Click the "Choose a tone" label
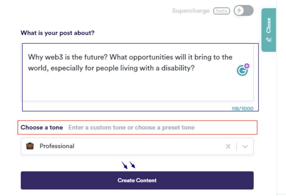The image size is (286, 196). click(x=42, y=127)
